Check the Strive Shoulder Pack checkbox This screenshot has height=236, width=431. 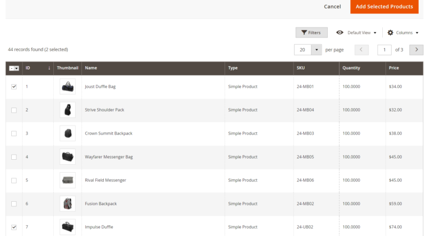coord(14,110)
